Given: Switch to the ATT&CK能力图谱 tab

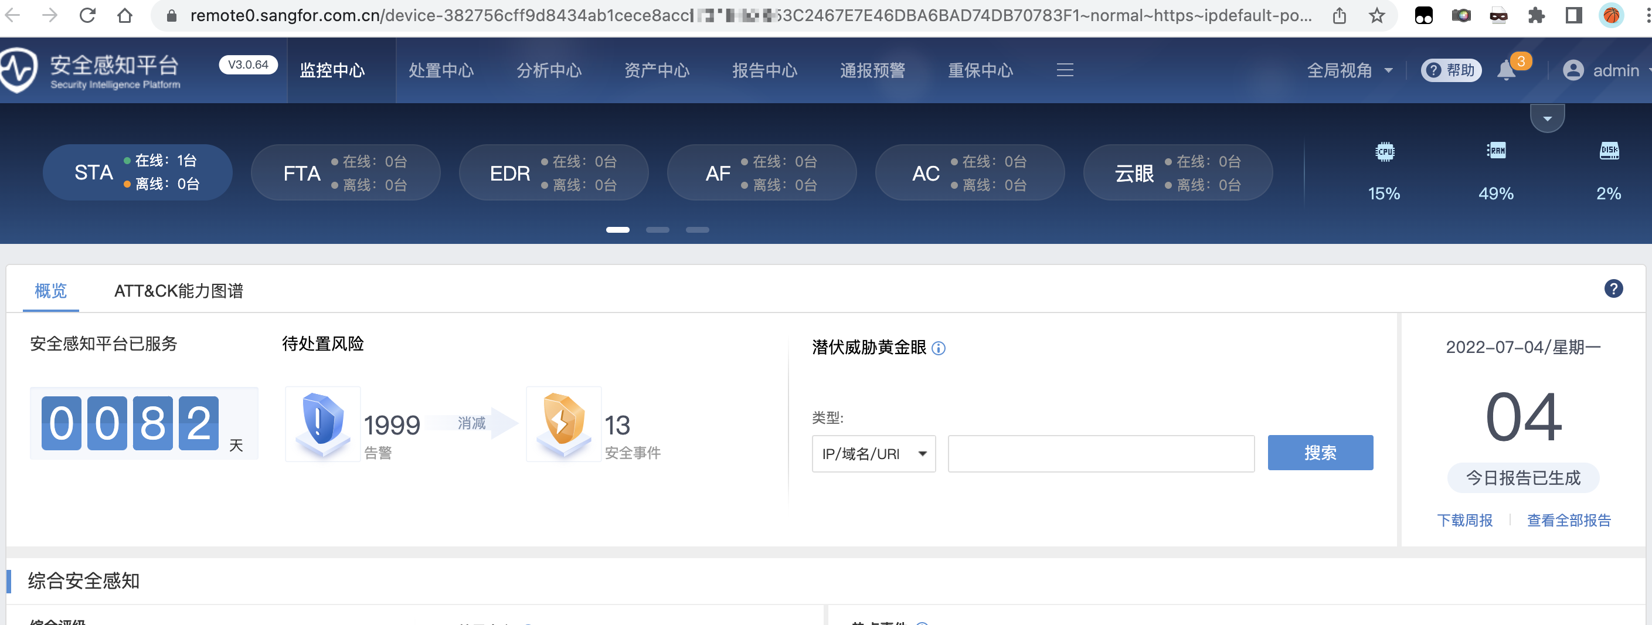Looking at the screenshot, I should tap(178, 291).
